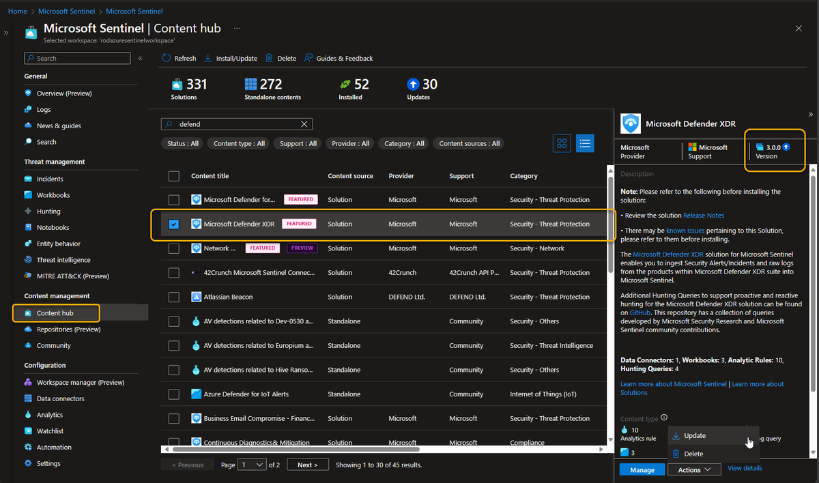Click the Refresh icon in toolbar

(x=167, y=58)
